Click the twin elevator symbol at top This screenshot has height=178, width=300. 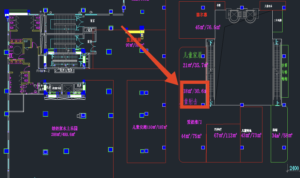[x=243, y=15]
